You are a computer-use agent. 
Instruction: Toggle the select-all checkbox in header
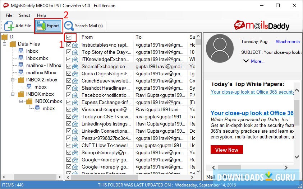point(69,37)
